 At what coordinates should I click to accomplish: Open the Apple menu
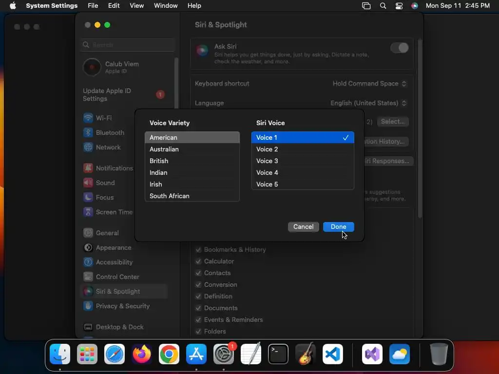[13, 5]
